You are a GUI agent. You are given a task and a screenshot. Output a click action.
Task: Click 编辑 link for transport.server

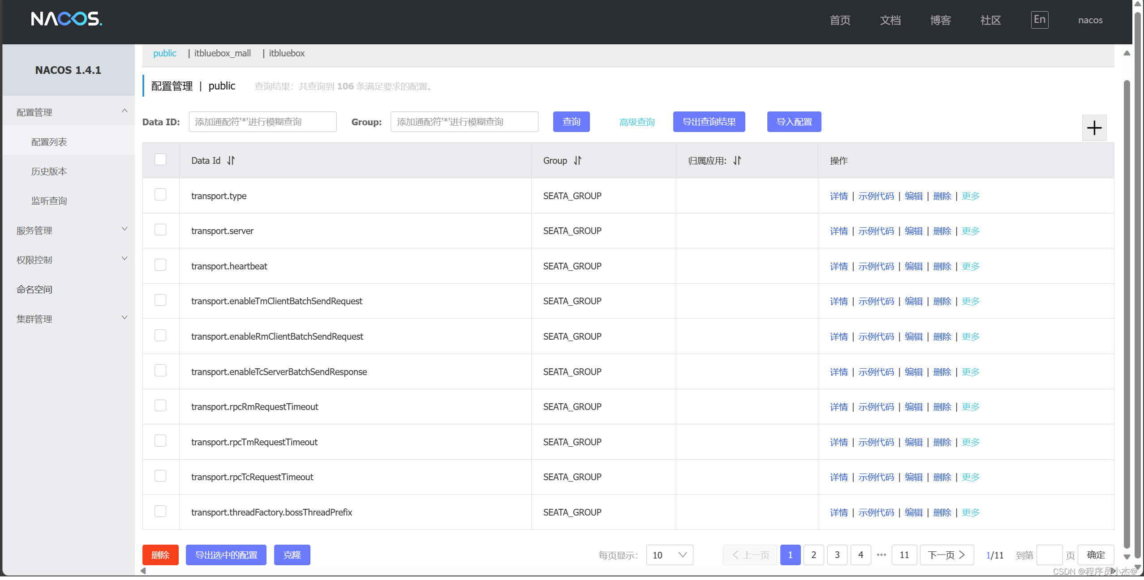913,231
